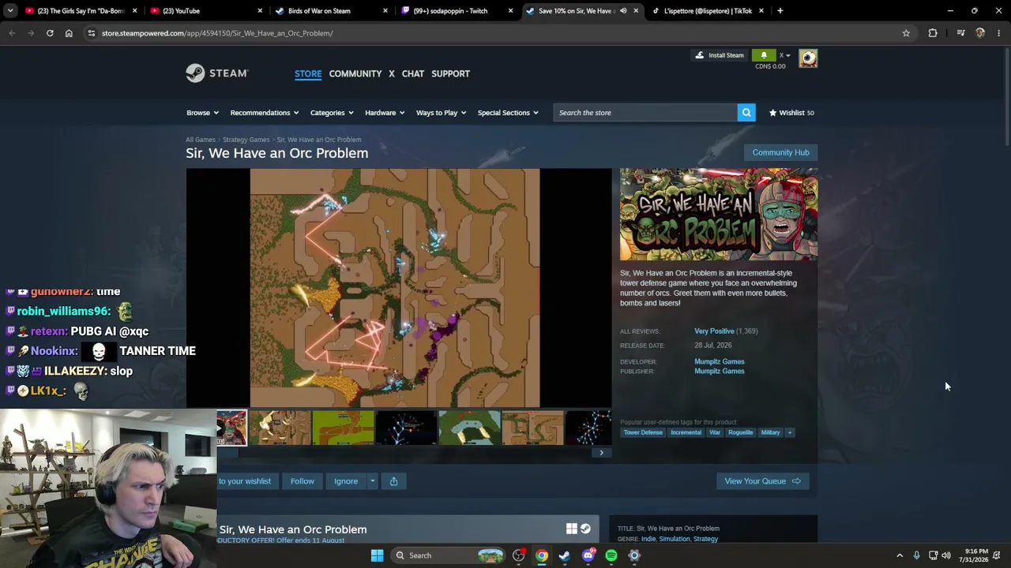Open the user avatar in the Steam header

(x=808, y=58)
